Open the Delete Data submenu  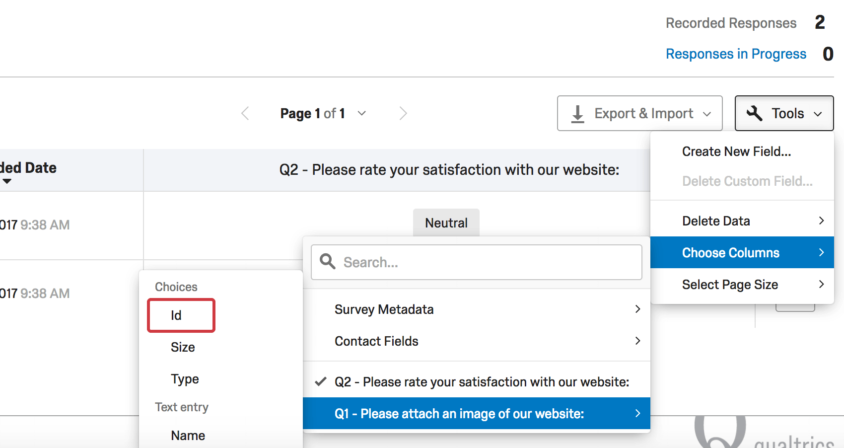click(x=742, y=221)
